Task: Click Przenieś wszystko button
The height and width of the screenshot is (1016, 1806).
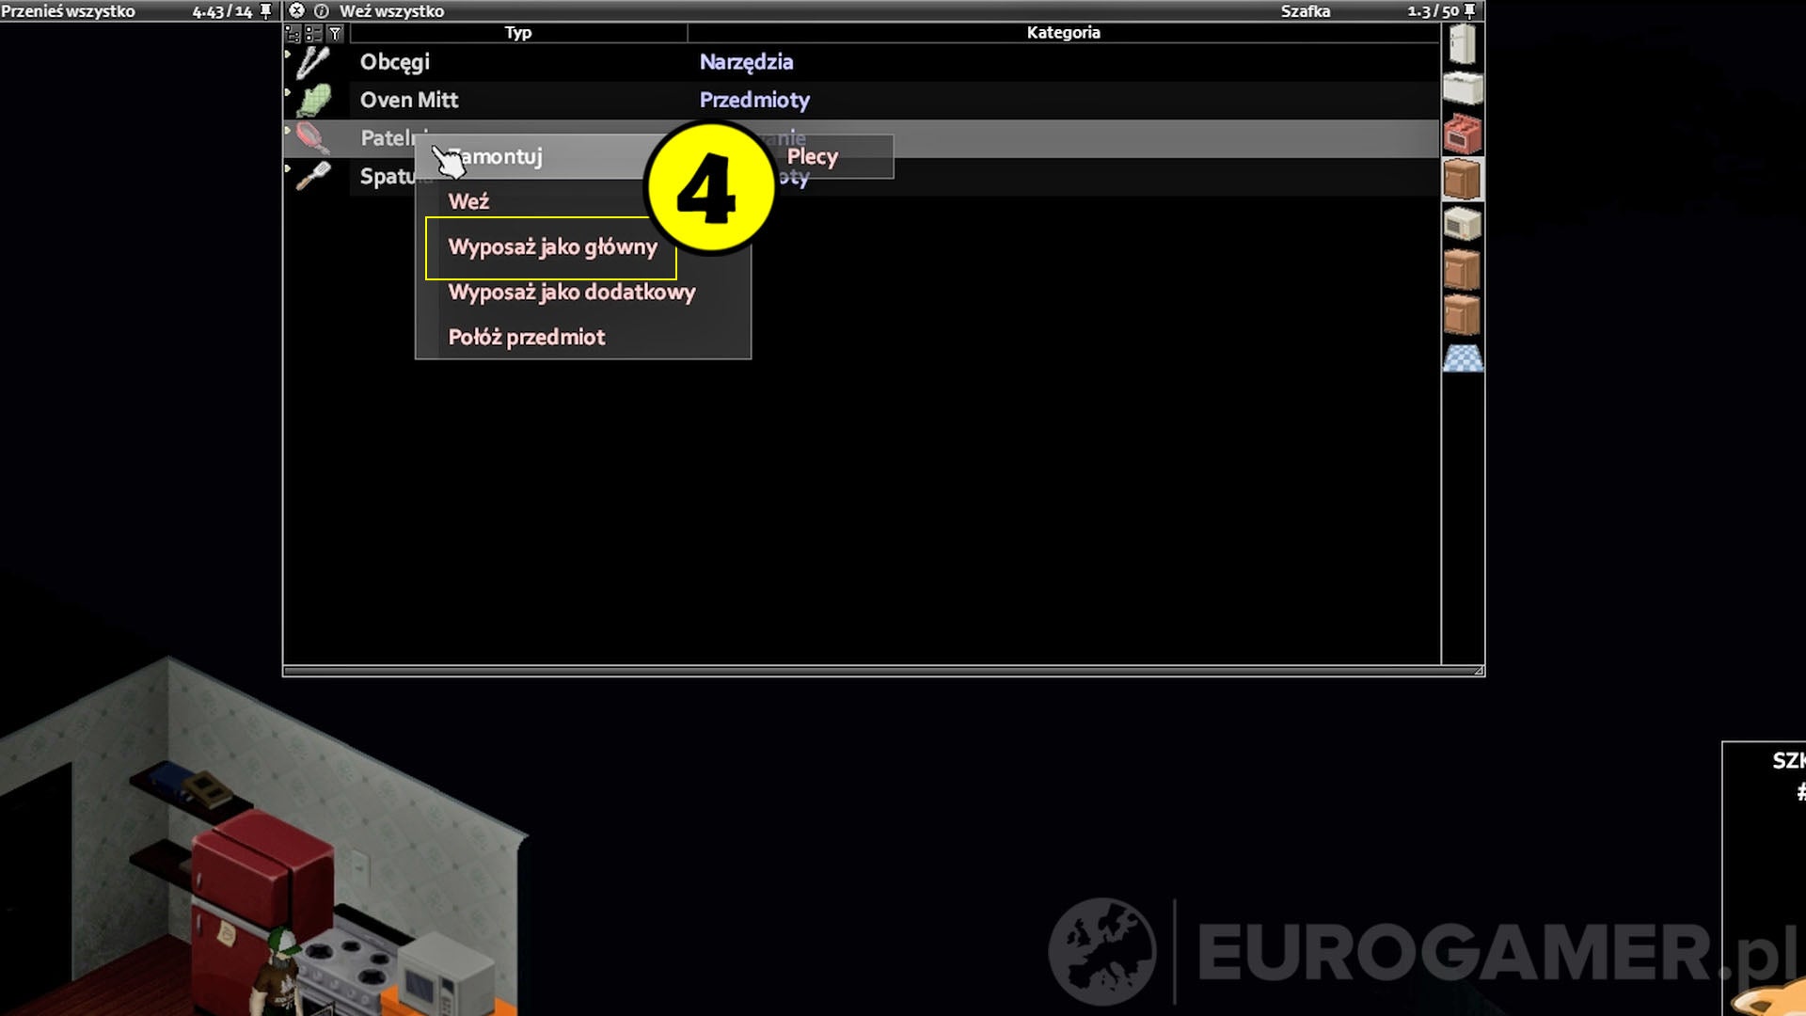Action: [x=68, y=11]
